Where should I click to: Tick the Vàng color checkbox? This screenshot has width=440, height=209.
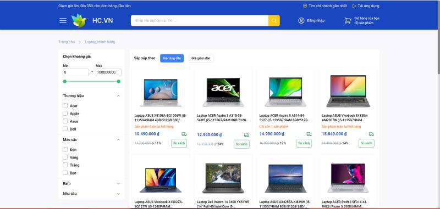pyautogui.click(x=65, y=157)
